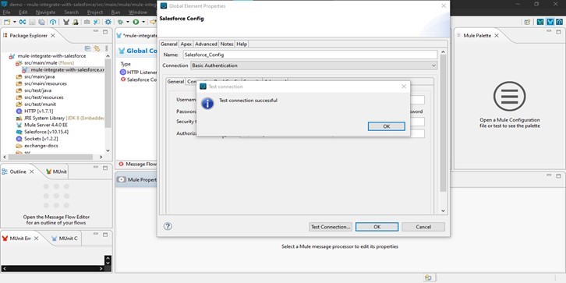566x283 pixels.
Task: Cancel the Global Element Properties dialog
Action: [423, 227]
